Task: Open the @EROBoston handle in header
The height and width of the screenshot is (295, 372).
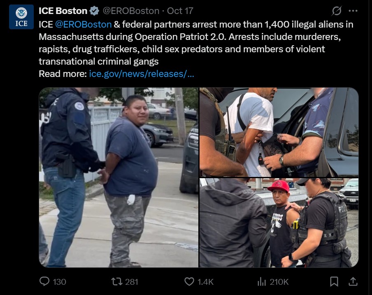Action: 131,11
